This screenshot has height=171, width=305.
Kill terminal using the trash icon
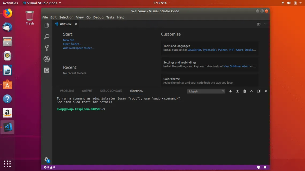click(x=244, y=91)
